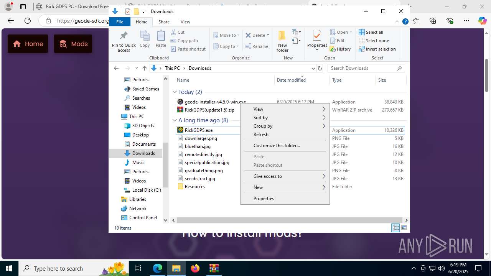Switch to the Share tab
Image resolution: width=491 pixels, height=276 pixels.
(164, 22)
